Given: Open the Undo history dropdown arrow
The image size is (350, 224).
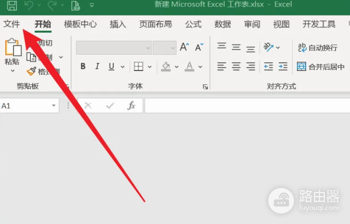Looking at the screenshot, I should [39, 5].
